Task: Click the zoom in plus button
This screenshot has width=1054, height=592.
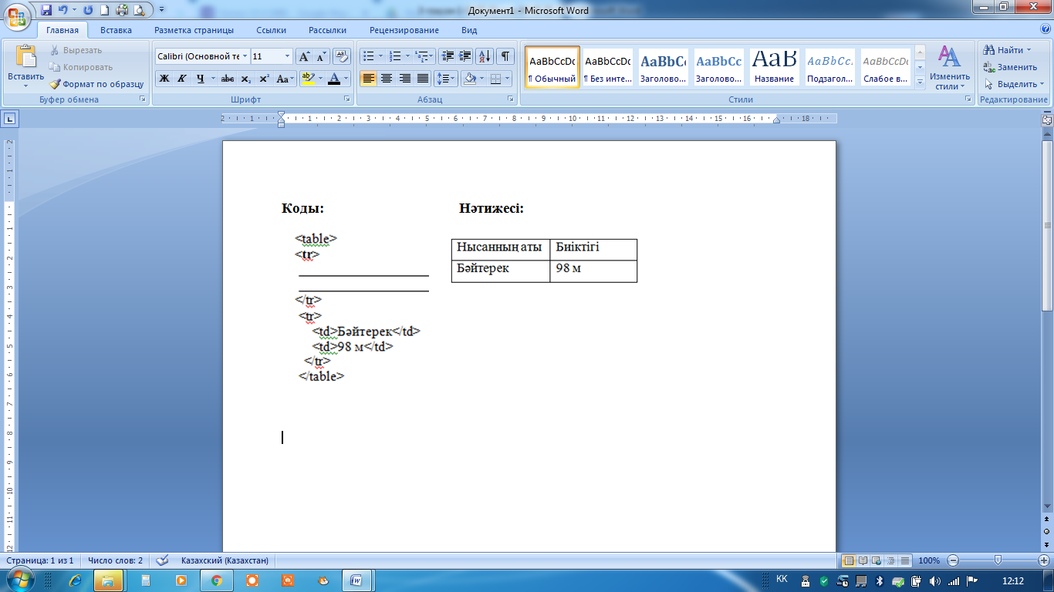Action: coord(1044,560)
